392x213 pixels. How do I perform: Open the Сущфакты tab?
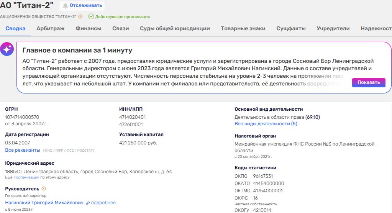[x=291, y=28]
